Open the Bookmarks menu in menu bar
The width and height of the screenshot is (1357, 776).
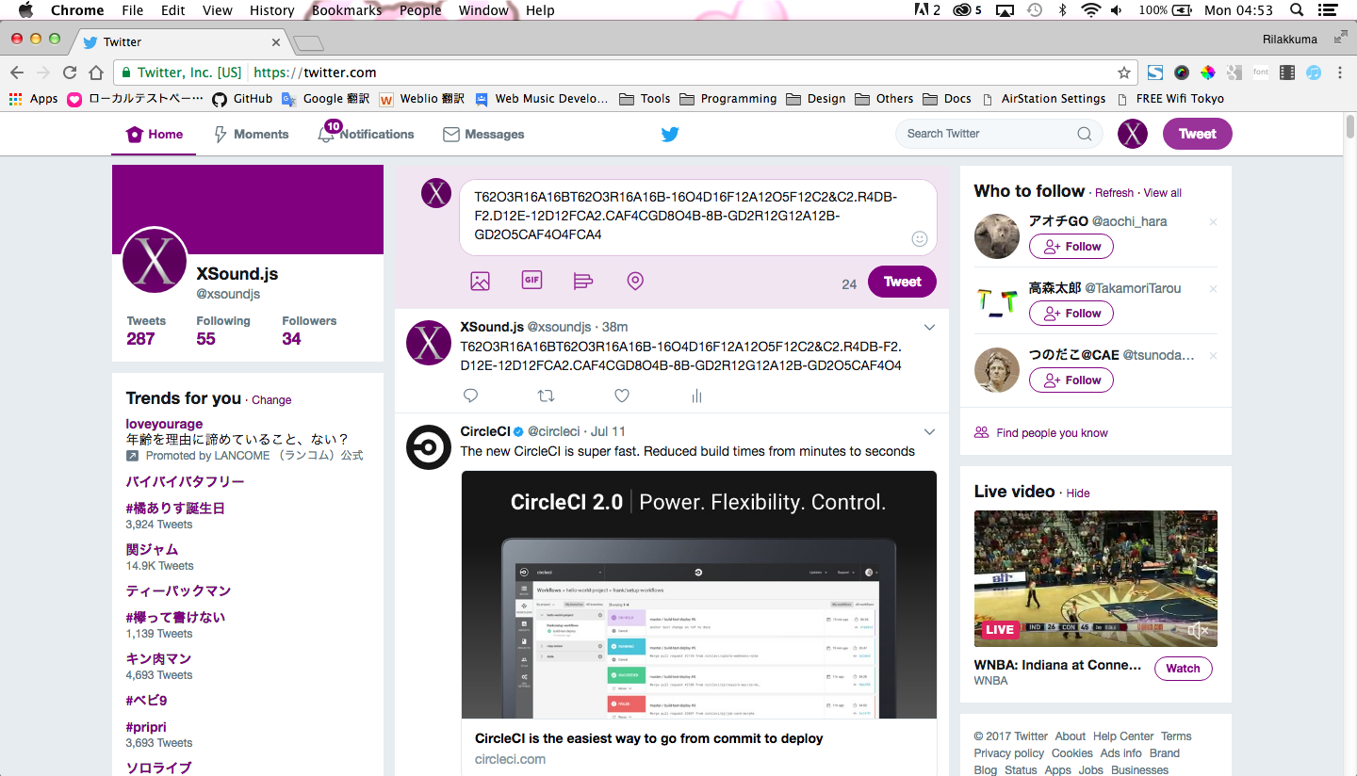pyautogui.click(x=347, y=10)
